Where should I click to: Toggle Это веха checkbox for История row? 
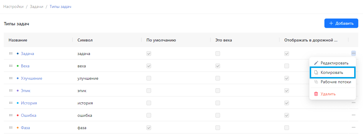(x=218, y=103)
